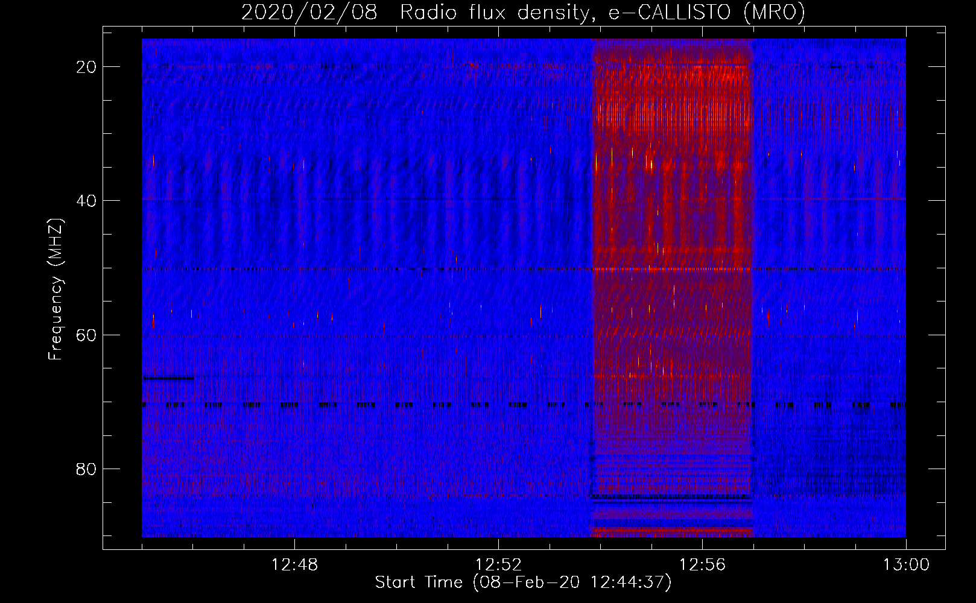Click the 12:52 time tick label
Viewport: 976px width, 603px height.
(x=498, y=565)
